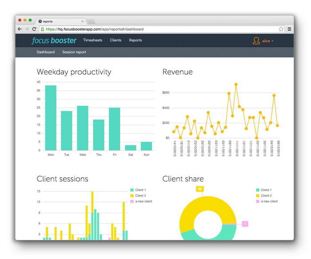This screenshot has height=259, width=311.
Task: Click the Mon bar in Weekday productivity
Action: [51, 118]
